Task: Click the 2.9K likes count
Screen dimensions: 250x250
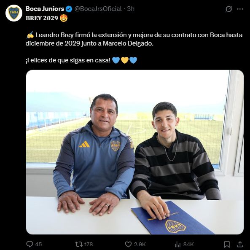Action: coord(140,244)
